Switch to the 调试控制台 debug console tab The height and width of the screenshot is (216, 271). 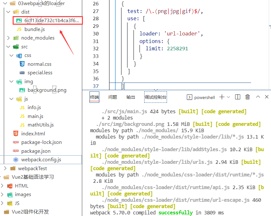pyautogui.click(x=156, y=97)
